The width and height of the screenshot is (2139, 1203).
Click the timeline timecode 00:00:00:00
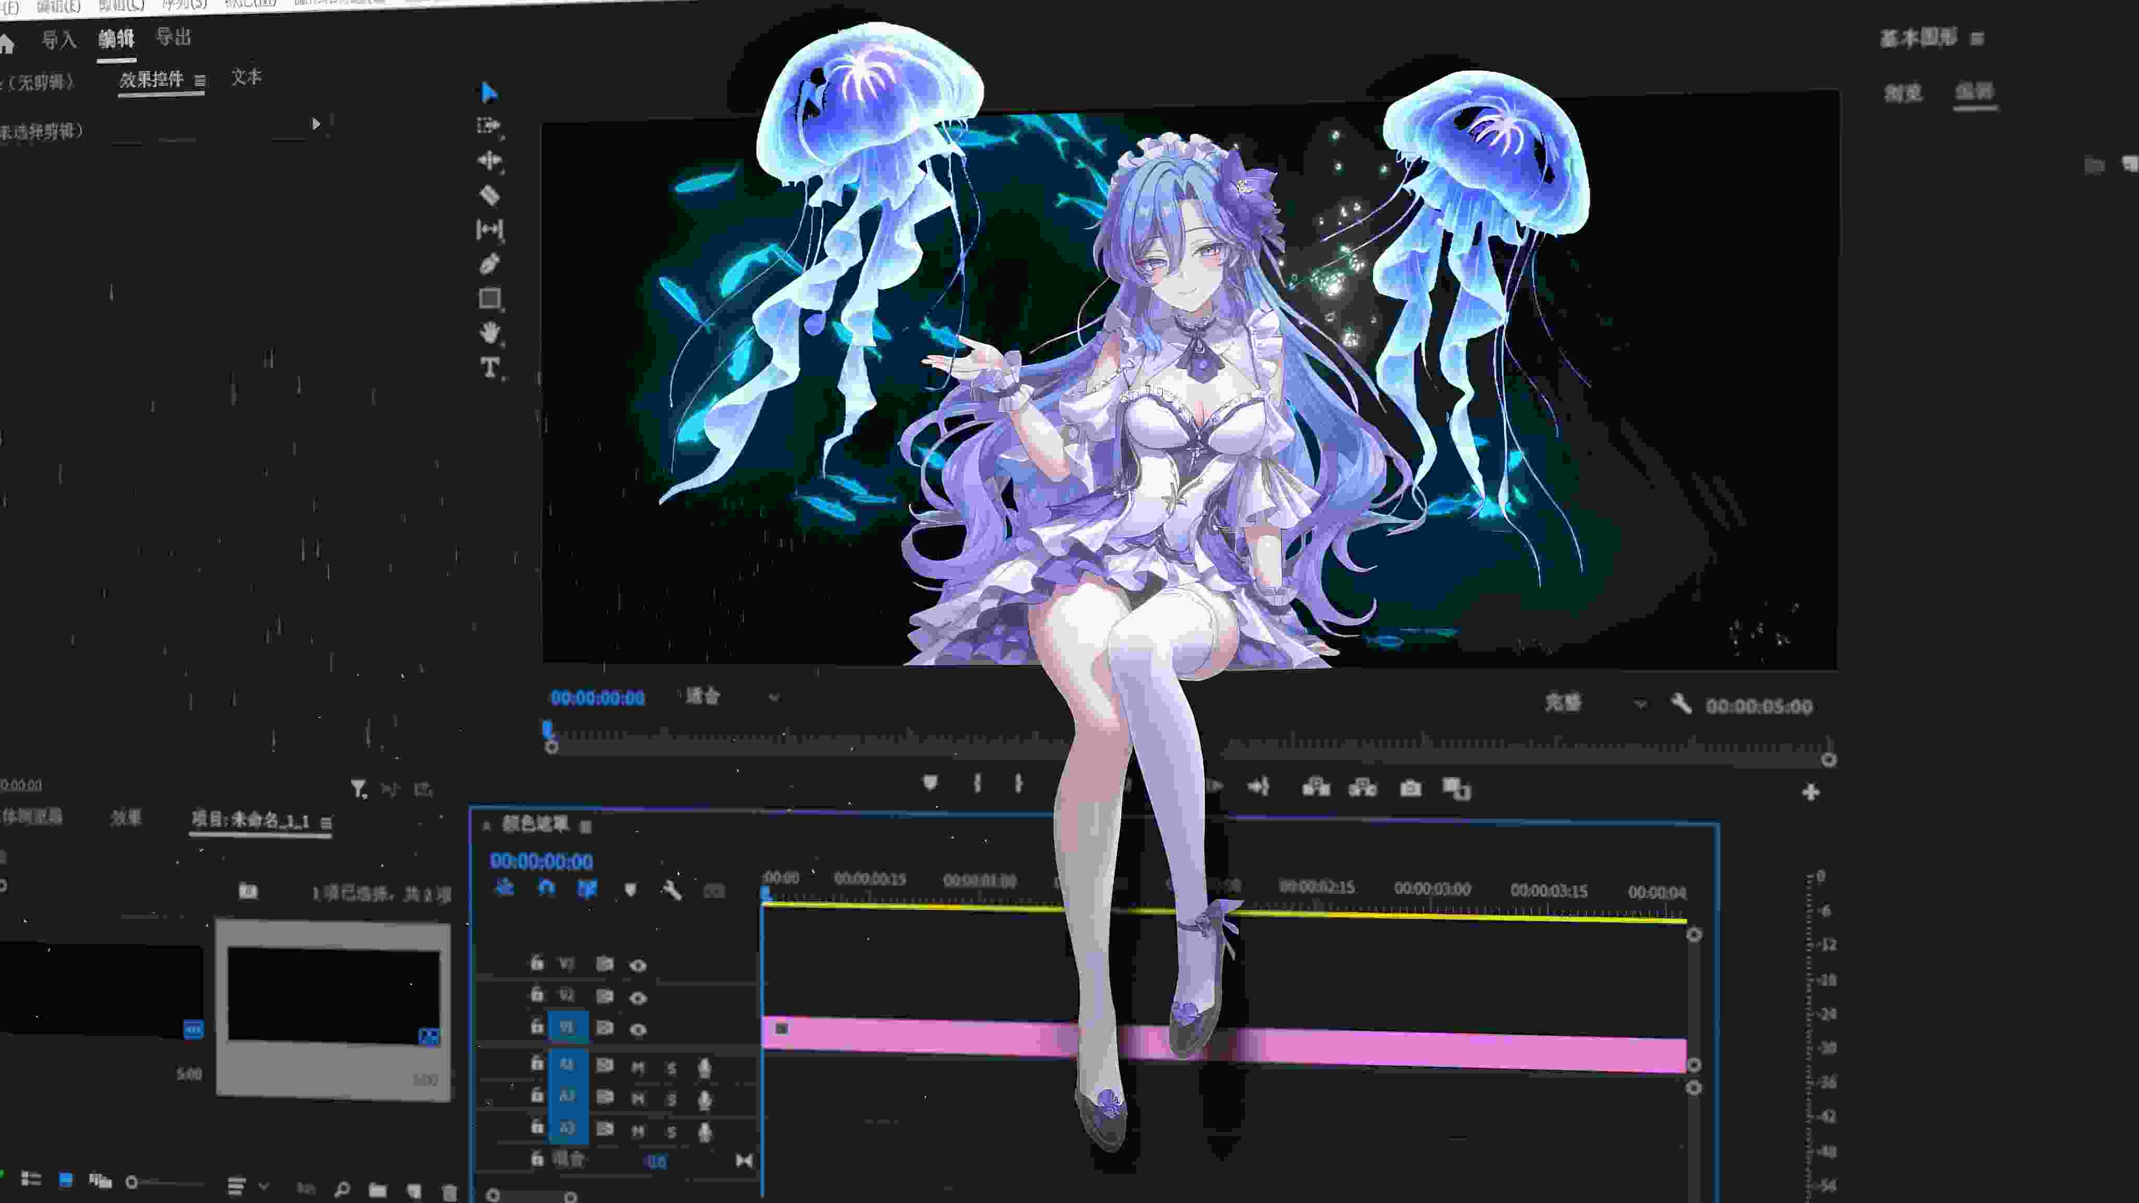coord(540,862)
